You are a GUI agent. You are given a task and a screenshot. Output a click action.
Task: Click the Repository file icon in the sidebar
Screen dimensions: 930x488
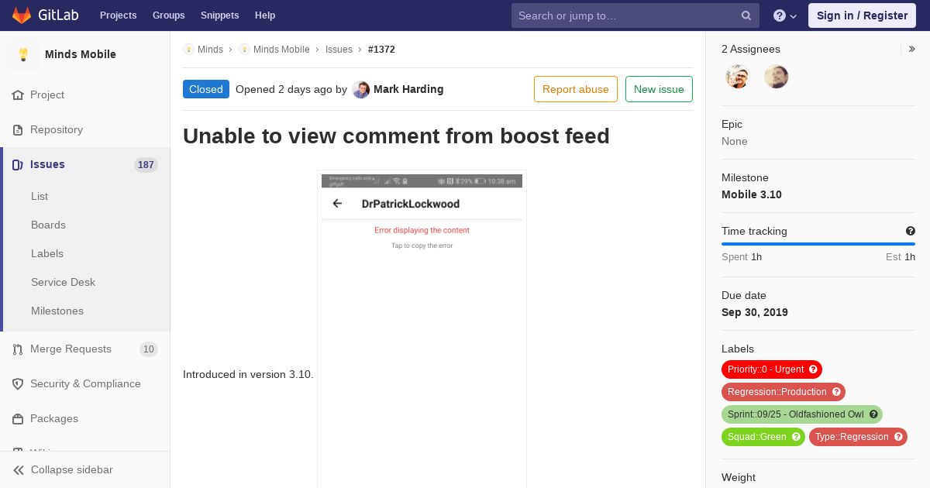18,129
